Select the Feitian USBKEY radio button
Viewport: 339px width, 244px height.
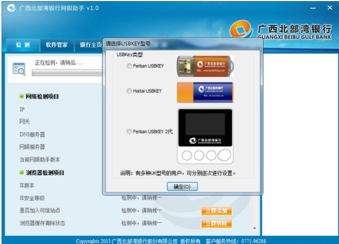[129, 66]
